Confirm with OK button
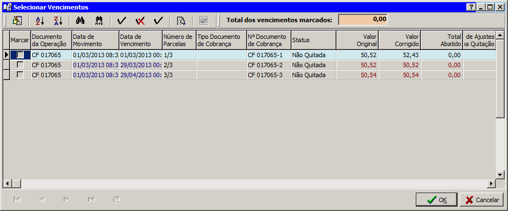Image resolution: width=508 pixels, height=211 pixels. click(x=436, y=200)
